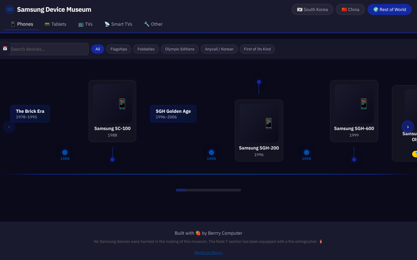Click the phone icon on SGH-200 card

click(268, 123)
